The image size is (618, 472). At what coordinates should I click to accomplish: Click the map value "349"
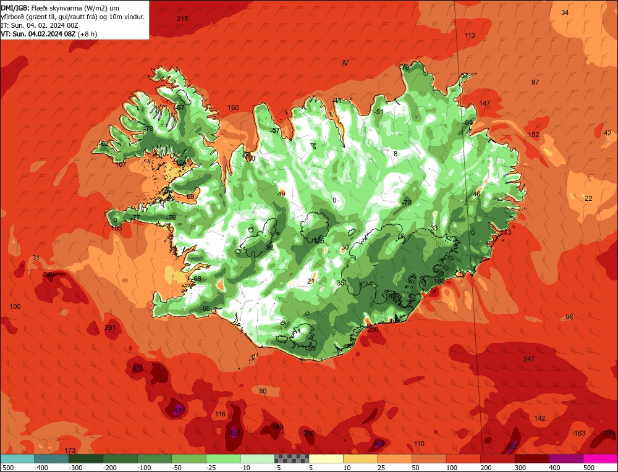click(x=49, y=274)
